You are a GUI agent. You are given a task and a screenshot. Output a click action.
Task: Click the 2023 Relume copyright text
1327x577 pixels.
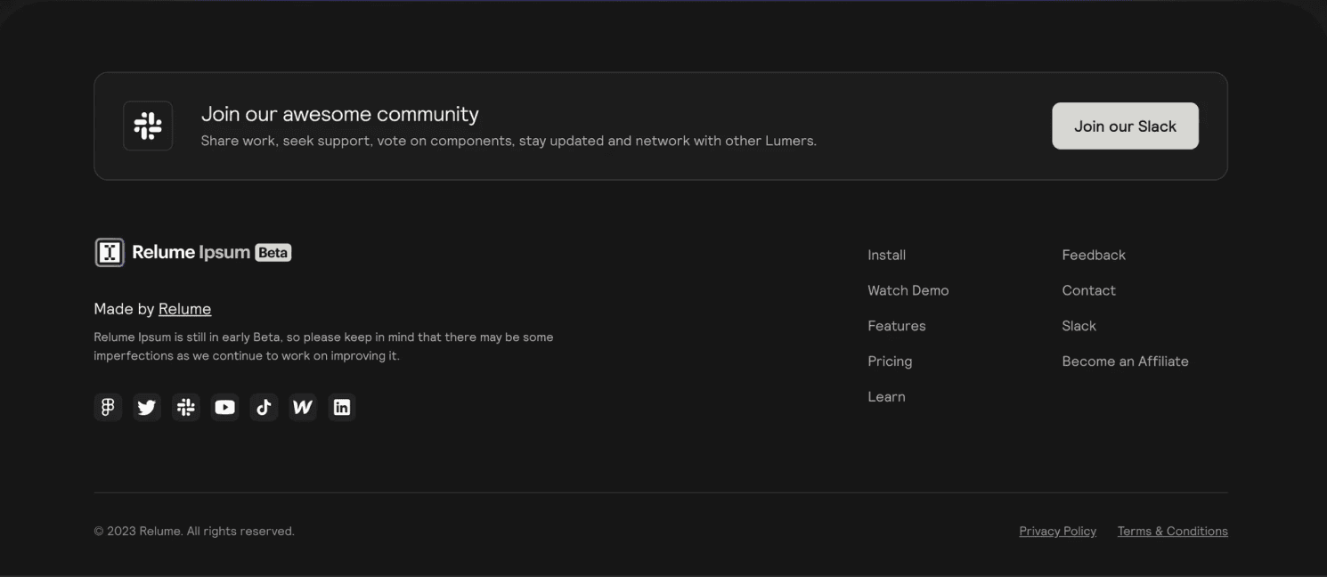click(x=194, y=531)
